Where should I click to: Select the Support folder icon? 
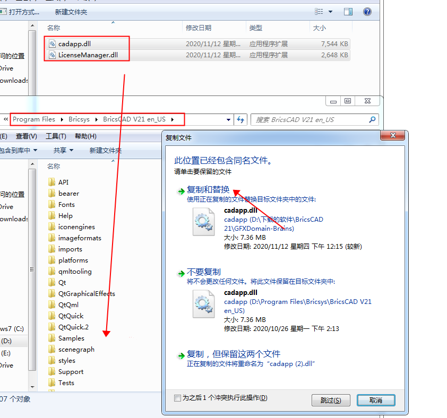pos(52,371)
